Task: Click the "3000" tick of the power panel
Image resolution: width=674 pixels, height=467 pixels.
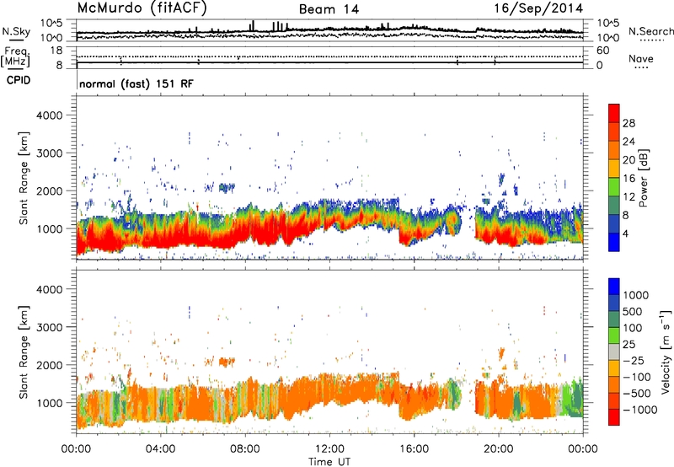Action: (50, 153)
